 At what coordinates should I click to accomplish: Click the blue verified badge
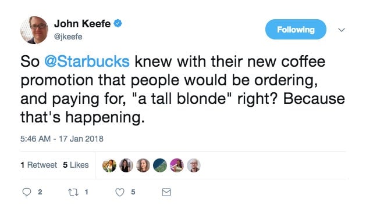[x=118, y=23]
